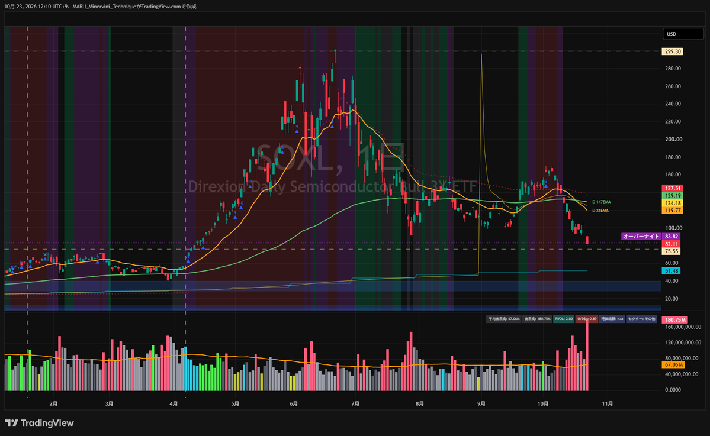Viewport: 710px width, 436px height.
Task: Click the orange 119.77 price label
Action: pyautogui.click(x=673, y=211)
